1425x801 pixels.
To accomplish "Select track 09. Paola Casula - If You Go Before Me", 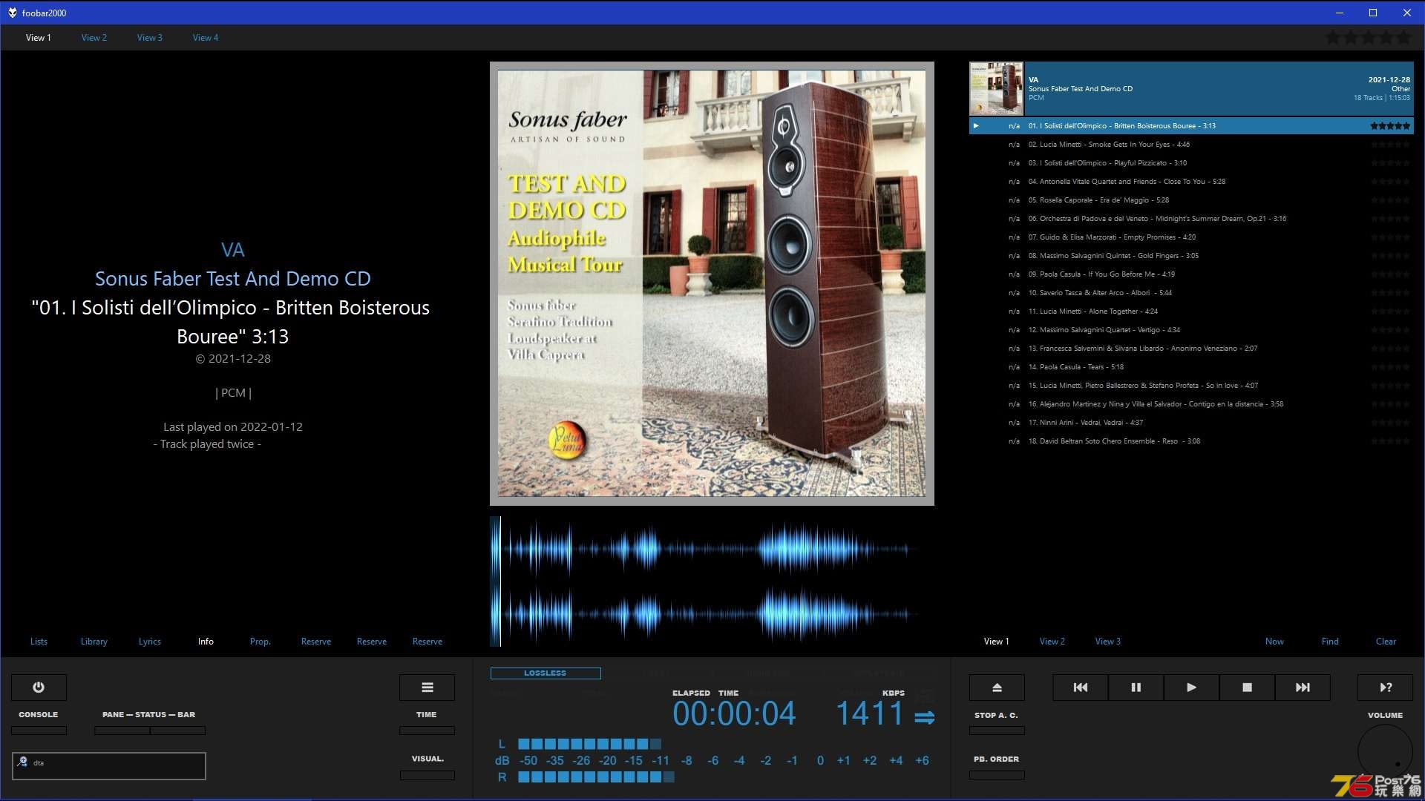I will click(1191, 274).
